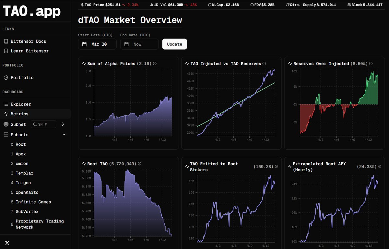Select subnet 0 Root
389x249 pixels.
click(x=18, y=144)
